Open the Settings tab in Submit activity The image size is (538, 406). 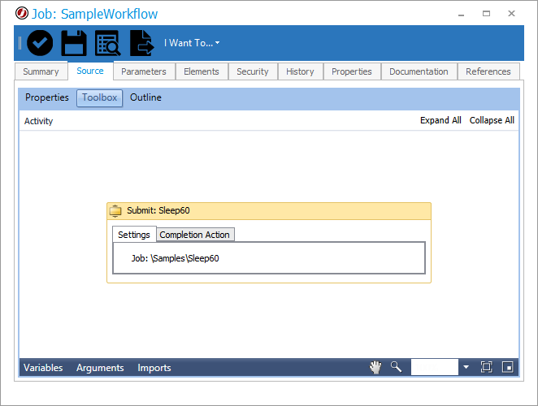click(134, 235)
